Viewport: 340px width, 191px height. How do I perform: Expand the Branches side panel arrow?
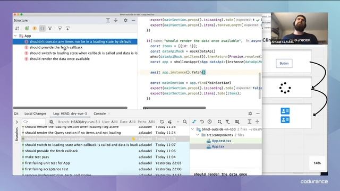(16, 122)
